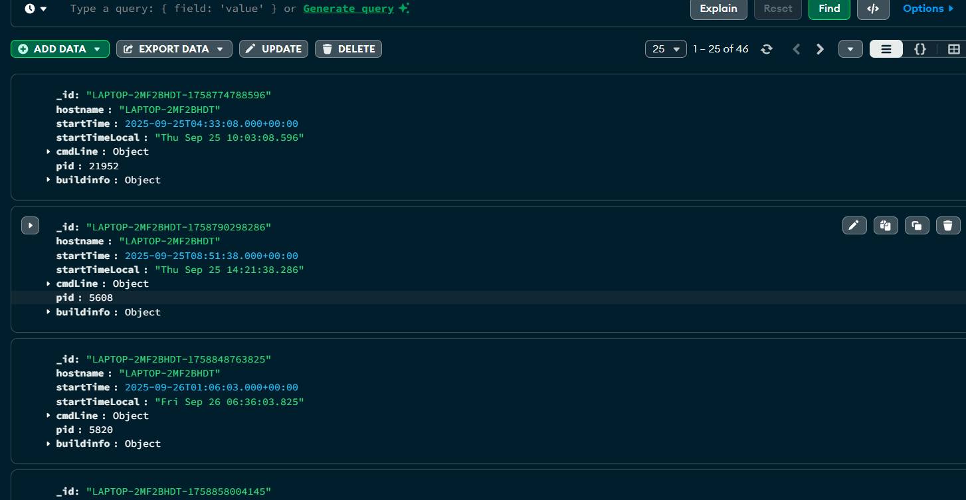The image size is (966, 500).
Task: Copy document to clipboard
Action: 886,225
